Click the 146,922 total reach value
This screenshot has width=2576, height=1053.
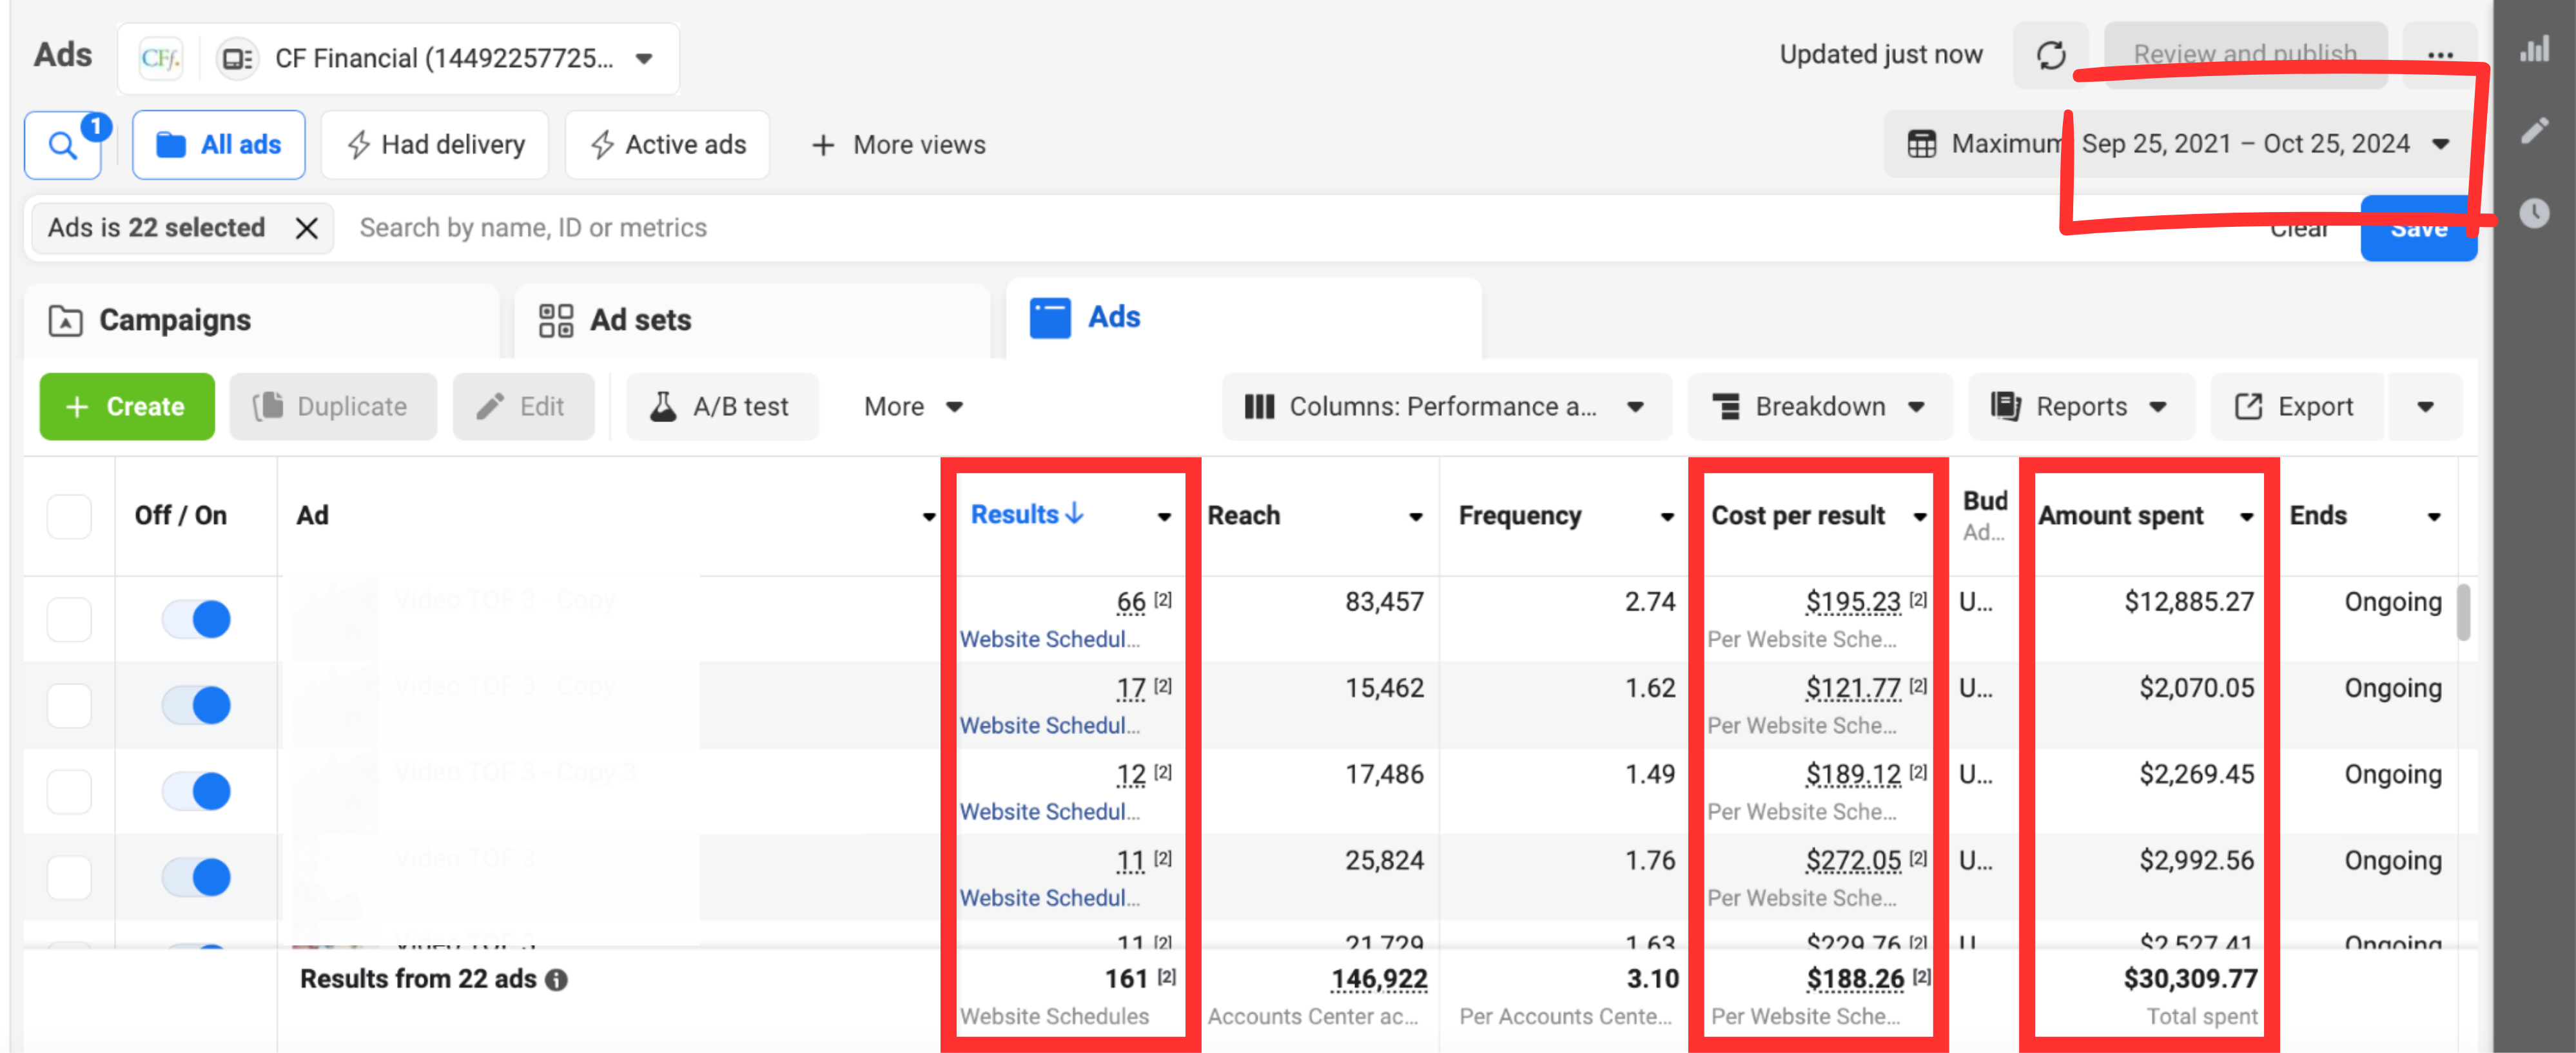[x=1378, y=980]
